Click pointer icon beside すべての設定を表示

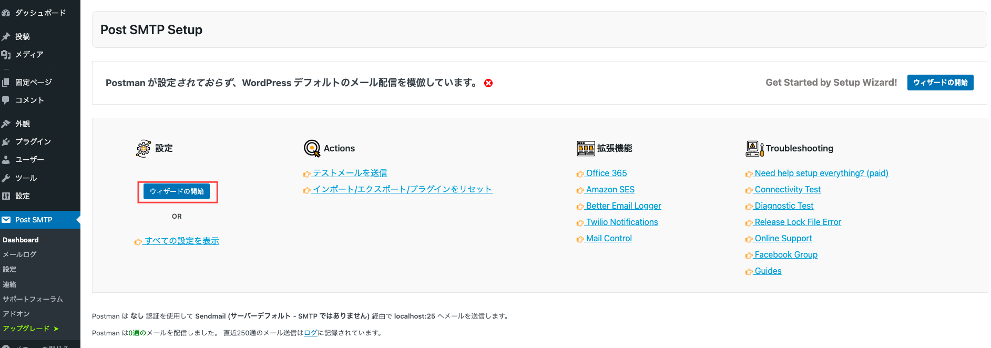tap(138, 242)
